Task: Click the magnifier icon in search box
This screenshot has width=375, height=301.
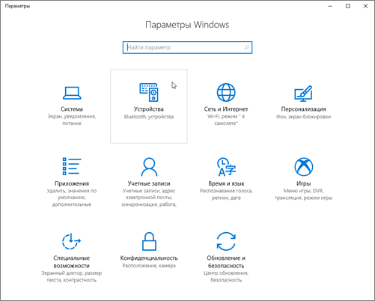Action: point(246,47)
